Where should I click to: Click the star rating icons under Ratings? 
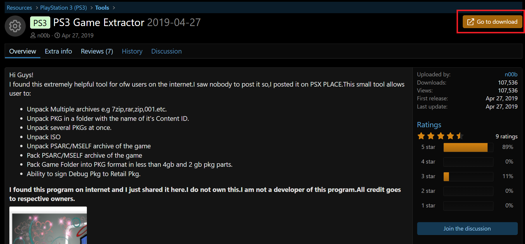[x=440, y=136]
